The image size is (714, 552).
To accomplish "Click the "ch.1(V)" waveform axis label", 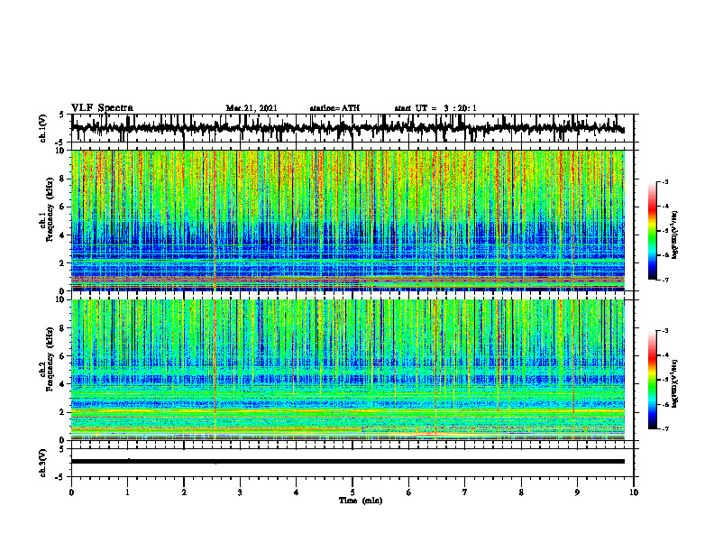I will pyautogui.click(x=43, y=128).
